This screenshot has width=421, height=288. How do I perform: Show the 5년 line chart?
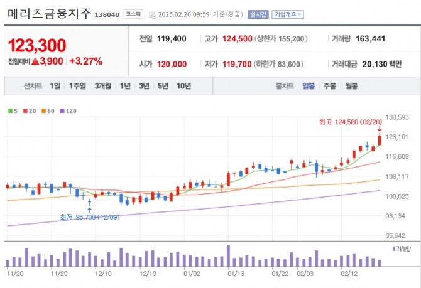coord(163,86)
